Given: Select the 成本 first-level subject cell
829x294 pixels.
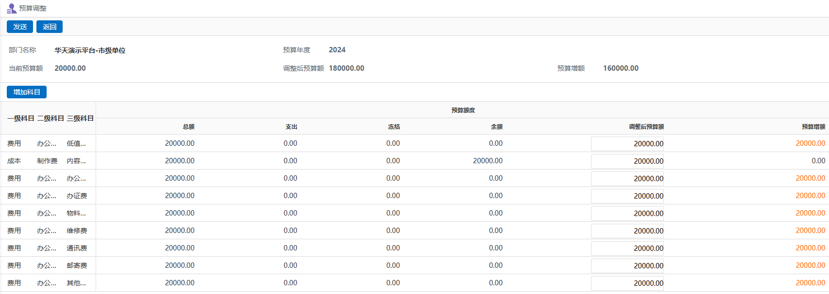Looking at the screenshot, I should point(14,161).
